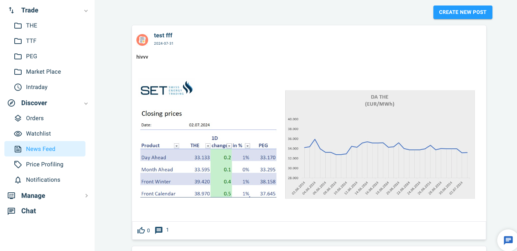Expand the Manage section chevron
This screenshot has width=517, height=251.
(x=86, y=196)
